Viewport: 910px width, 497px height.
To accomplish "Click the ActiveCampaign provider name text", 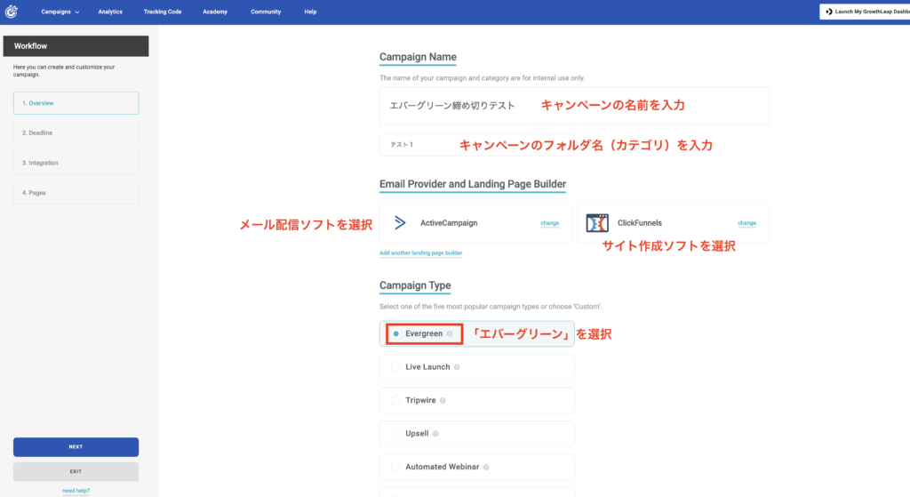I will coord(449,223).
